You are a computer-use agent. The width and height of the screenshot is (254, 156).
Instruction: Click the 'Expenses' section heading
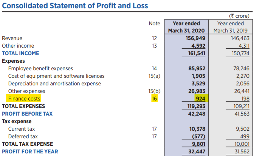14,61
